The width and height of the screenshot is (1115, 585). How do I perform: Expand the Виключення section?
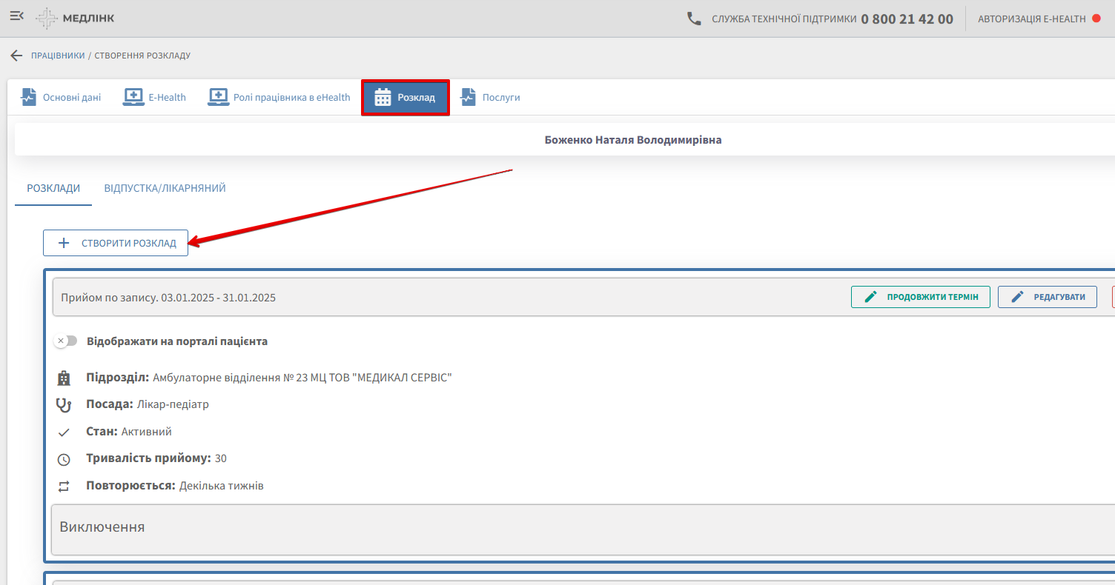(102, 527)
